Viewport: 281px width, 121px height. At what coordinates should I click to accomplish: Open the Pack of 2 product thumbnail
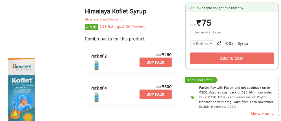96,65
